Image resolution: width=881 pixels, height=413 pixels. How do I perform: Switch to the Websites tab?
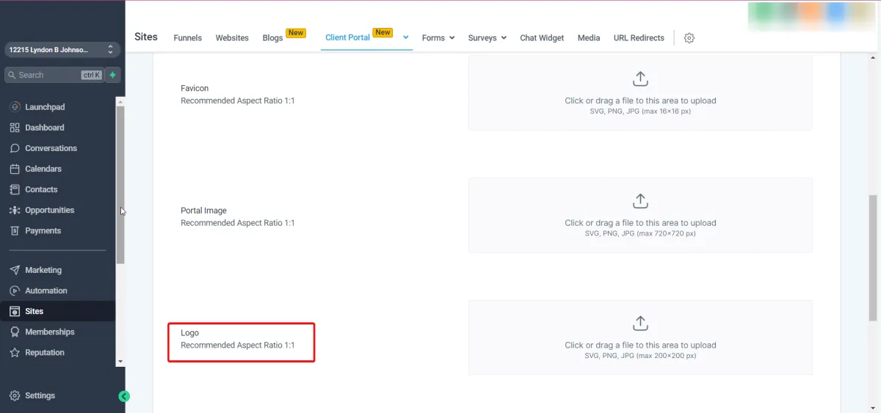[x=232, y=38]
